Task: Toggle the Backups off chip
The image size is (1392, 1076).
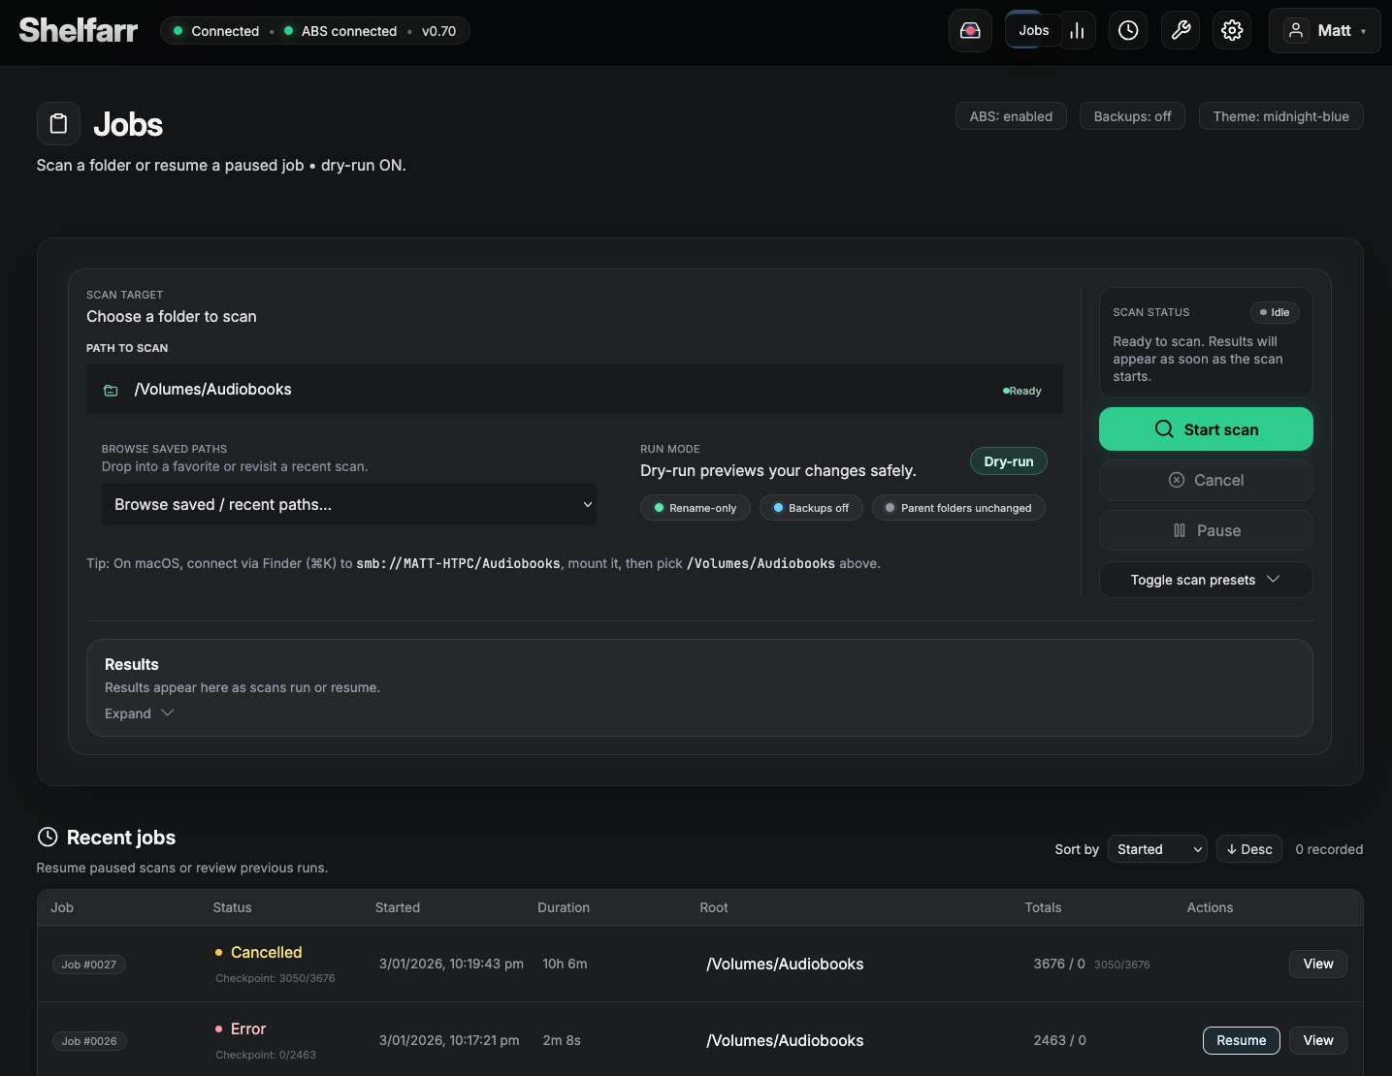Action: tap(811, 507)
